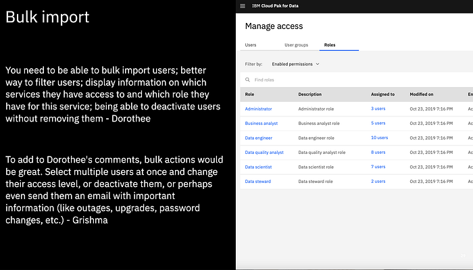
Task: Open the Business analyst role
Action: [x=261, y=124]
